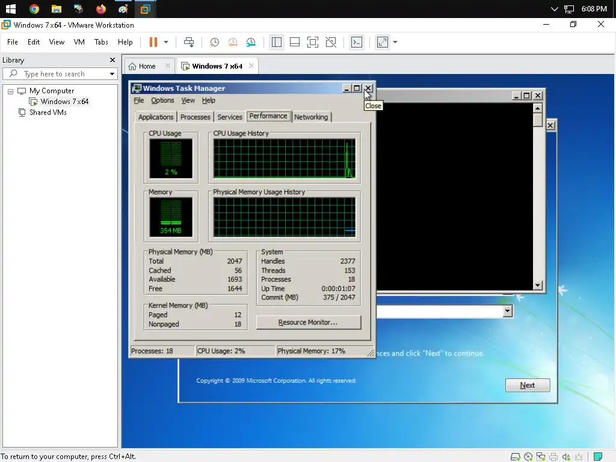Viewport: 616px width, 462px height.
Task: Select the Performance tab
Action: (269, 116)
